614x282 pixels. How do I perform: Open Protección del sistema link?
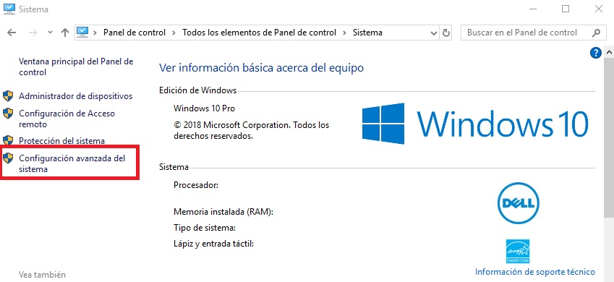click(x=62, y=140)
